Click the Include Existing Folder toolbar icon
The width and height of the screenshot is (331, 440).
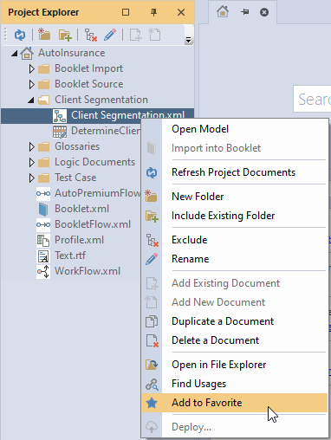[65, 36]
